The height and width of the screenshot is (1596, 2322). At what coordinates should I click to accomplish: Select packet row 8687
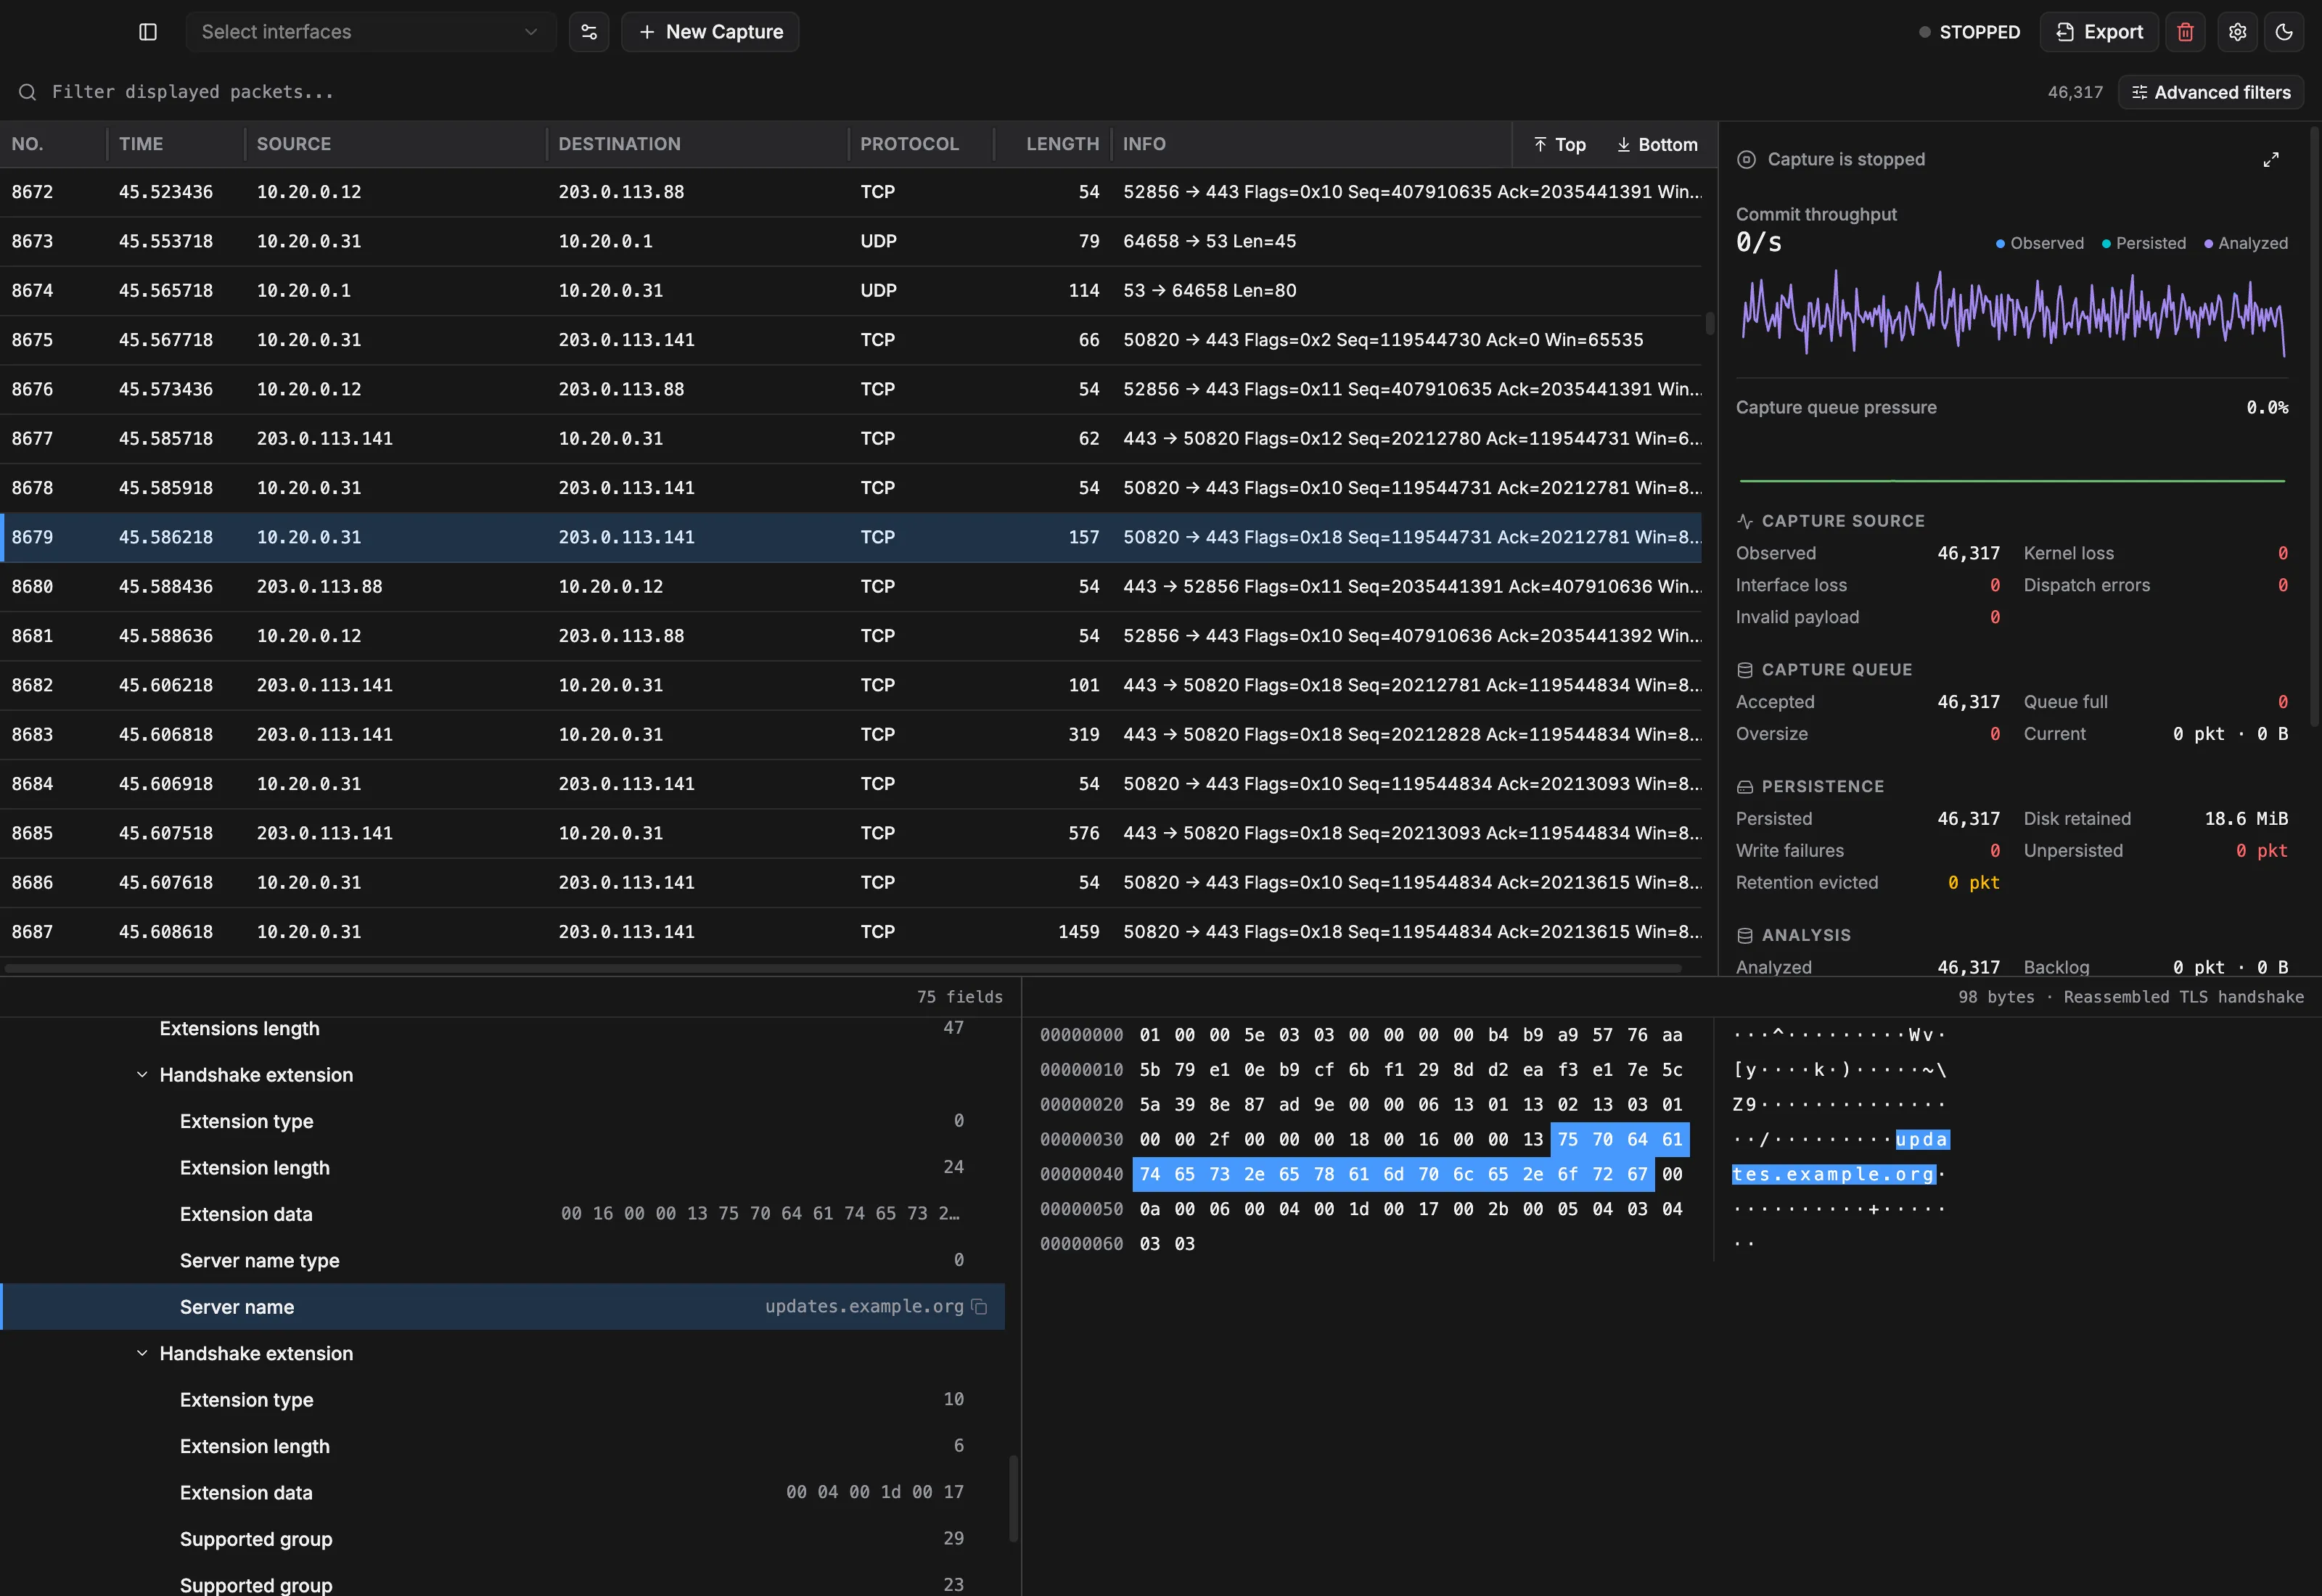(x=851, y=932)
